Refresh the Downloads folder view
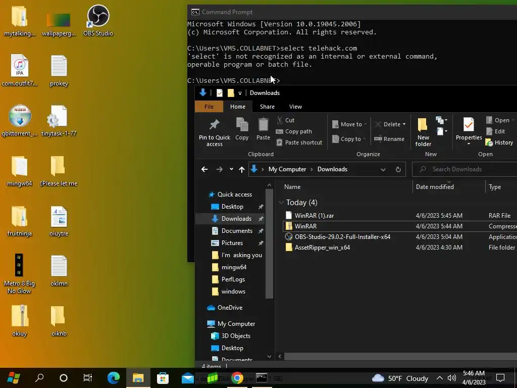Viewport: 517px width, 388px height. [398, 169]
